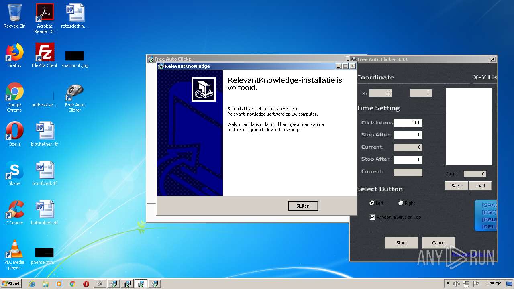Open the Recycle Bin desktop icon
This screenshot has width=514, height=289.
[x=14, y=16]
